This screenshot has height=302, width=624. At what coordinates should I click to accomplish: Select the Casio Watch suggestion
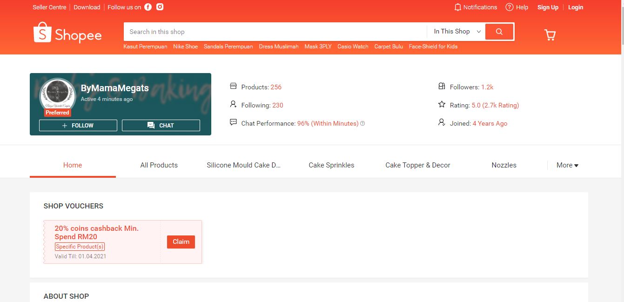tap(353, 47)
